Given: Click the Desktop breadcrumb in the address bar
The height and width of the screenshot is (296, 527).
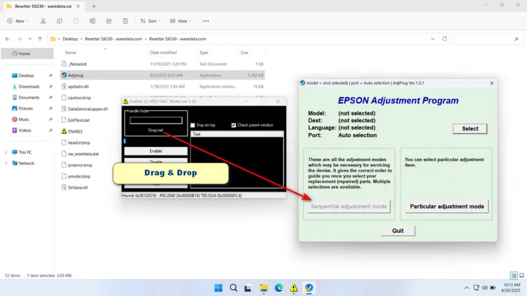Looking at the screenshot, I should point(70,39).
